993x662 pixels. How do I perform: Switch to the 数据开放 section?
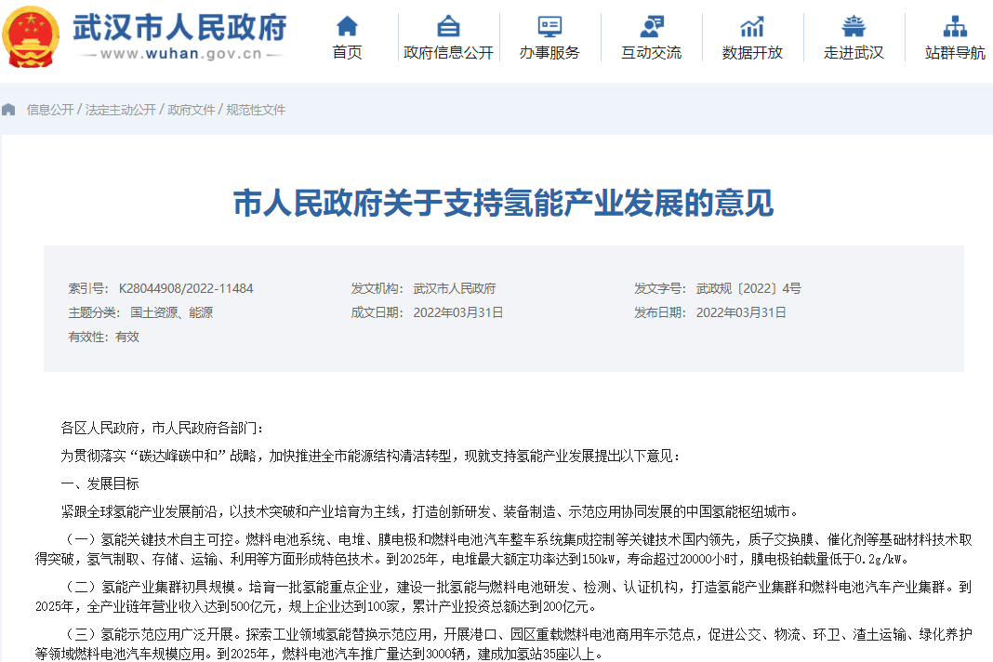751,53
